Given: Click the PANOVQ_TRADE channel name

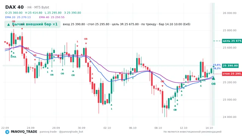Looking at the screenshot, I should point(24,132).
